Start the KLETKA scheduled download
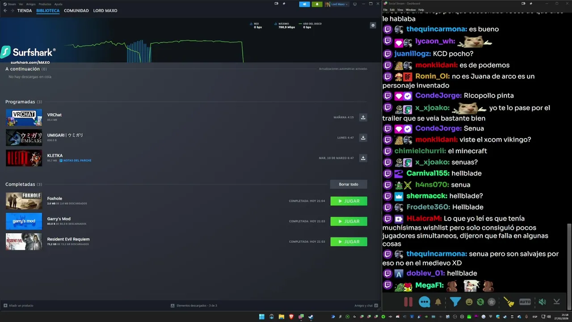The image size is (572, 322). click(x=363, y=158)
